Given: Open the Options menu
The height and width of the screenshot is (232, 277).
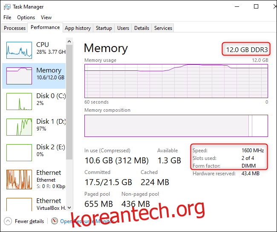Looking at the screenshot, I should point(26,17).
